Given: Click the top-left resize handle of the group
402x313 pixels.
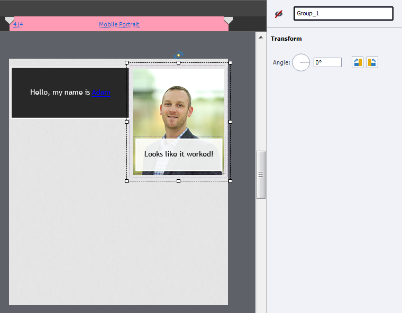Looking at the screenshot, I should click(x=126, y=62).
